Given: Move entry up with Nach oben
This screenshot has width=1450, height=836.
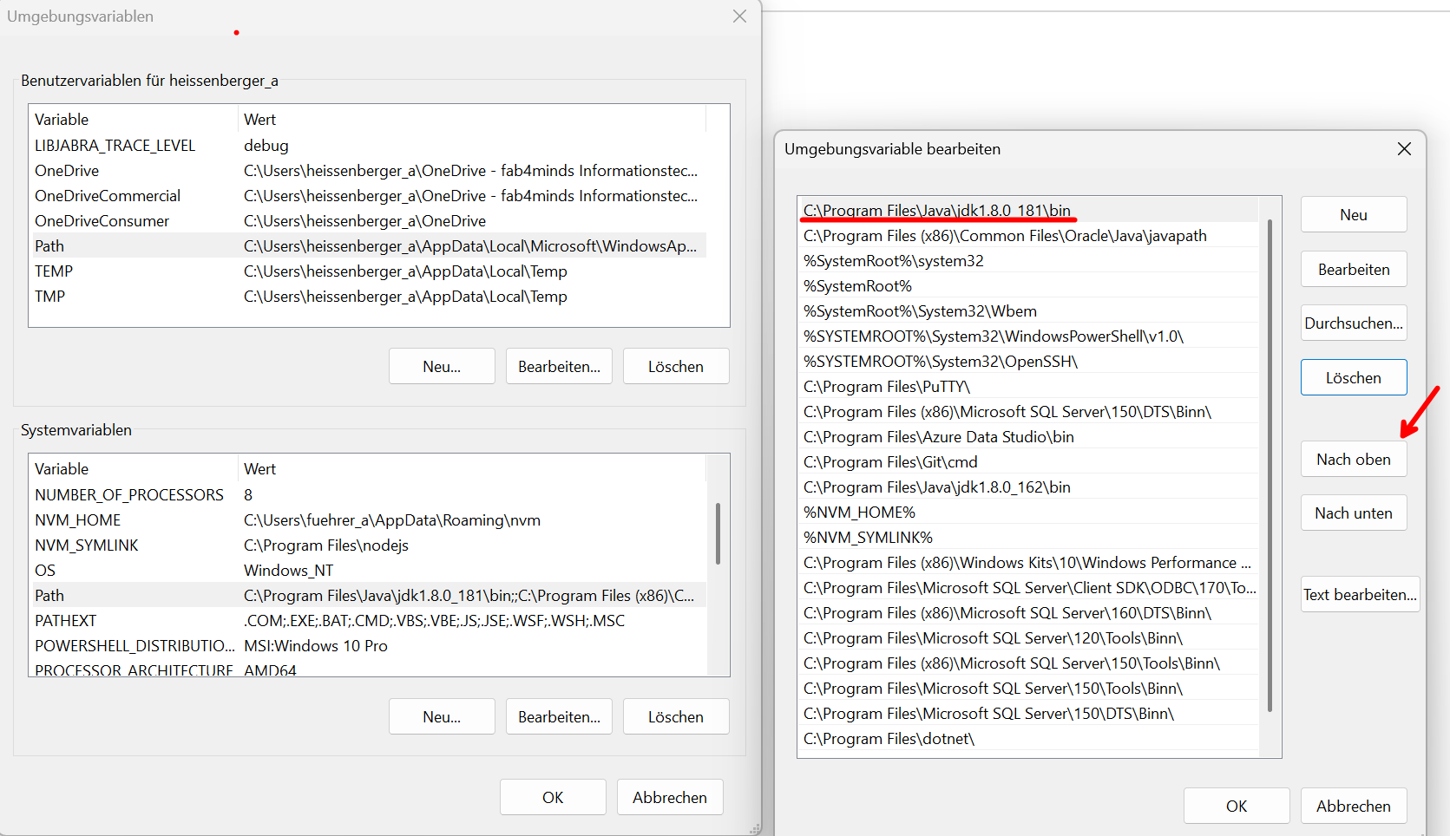Looking at the screenshot, I should [x=1353, y=460].
